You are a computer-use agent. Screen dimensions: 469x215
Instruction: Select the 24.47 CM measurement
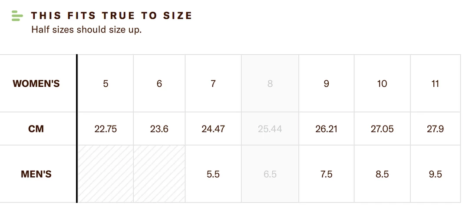point(213,129)
